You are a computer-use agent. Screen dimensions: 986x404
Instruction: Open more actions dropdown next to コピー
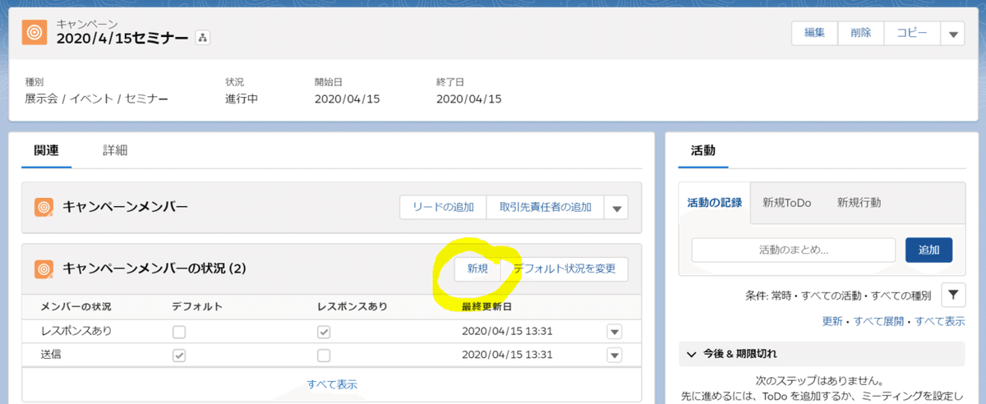(952, 34)
